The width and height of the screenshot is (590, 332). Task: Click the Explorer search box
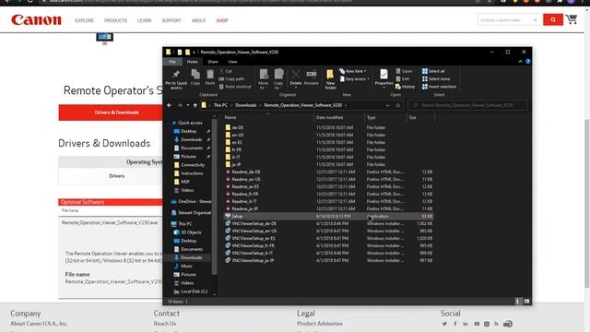[467, 105]
